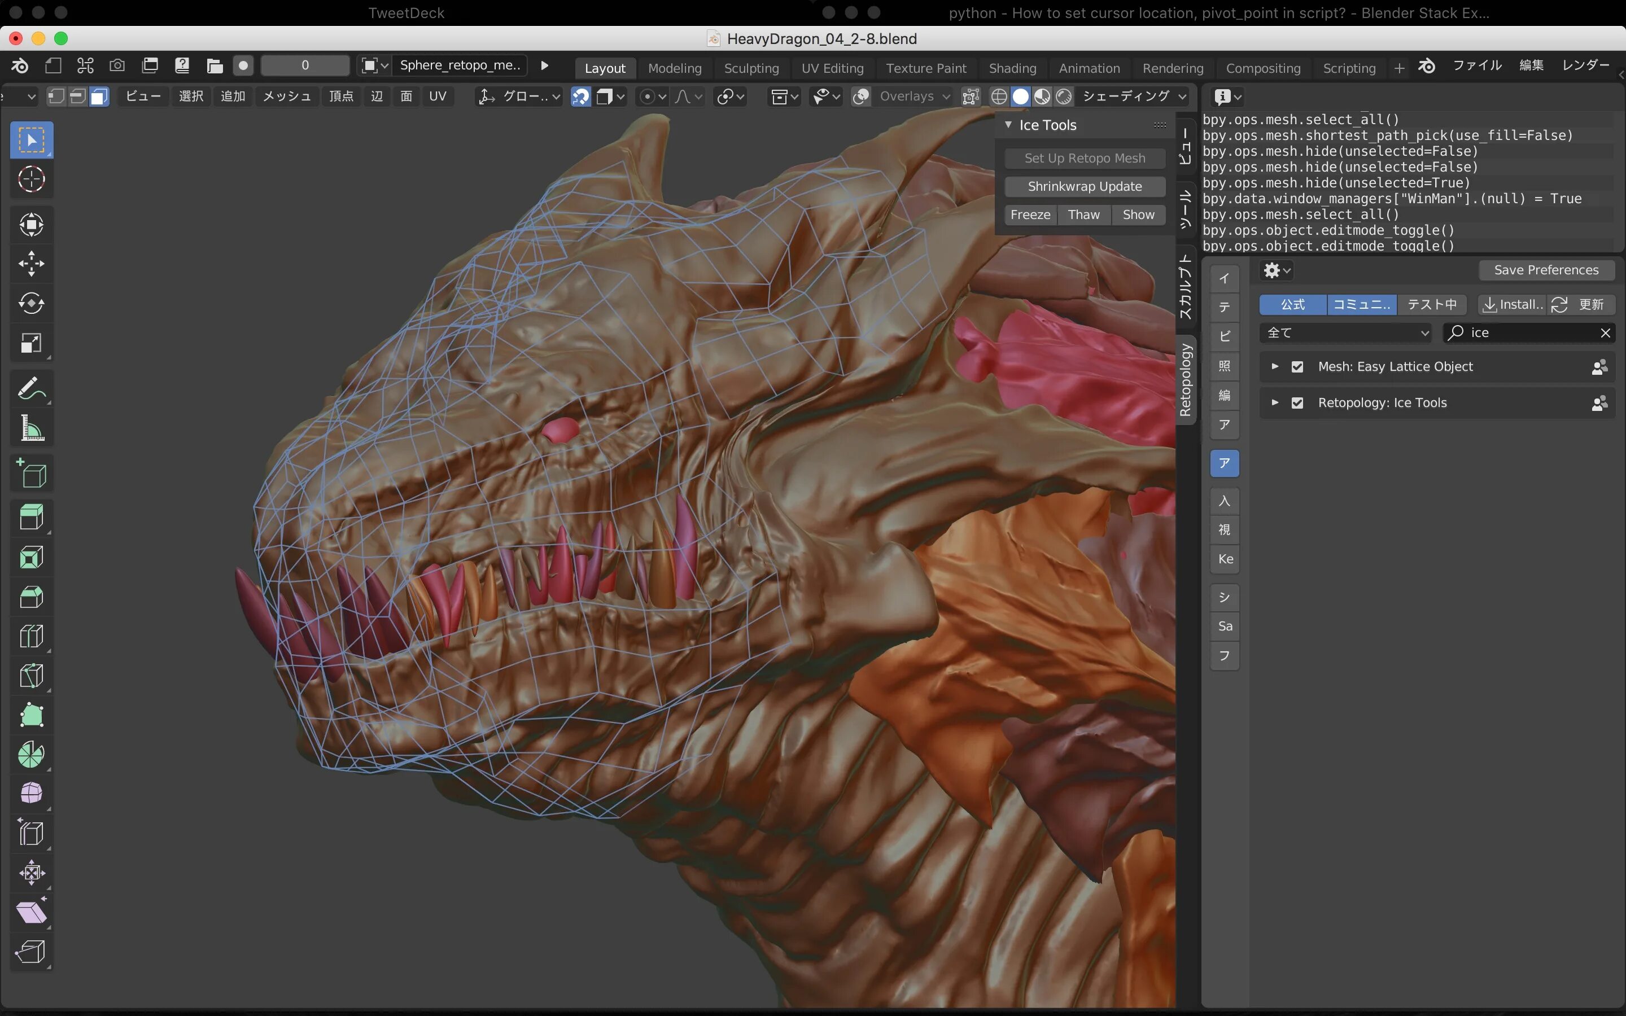Viewport: 1626px width, 1016px height.
Task: Disable the Retopology: Ice Tools addon checkbox
Action: click(x=1297, y=403)
